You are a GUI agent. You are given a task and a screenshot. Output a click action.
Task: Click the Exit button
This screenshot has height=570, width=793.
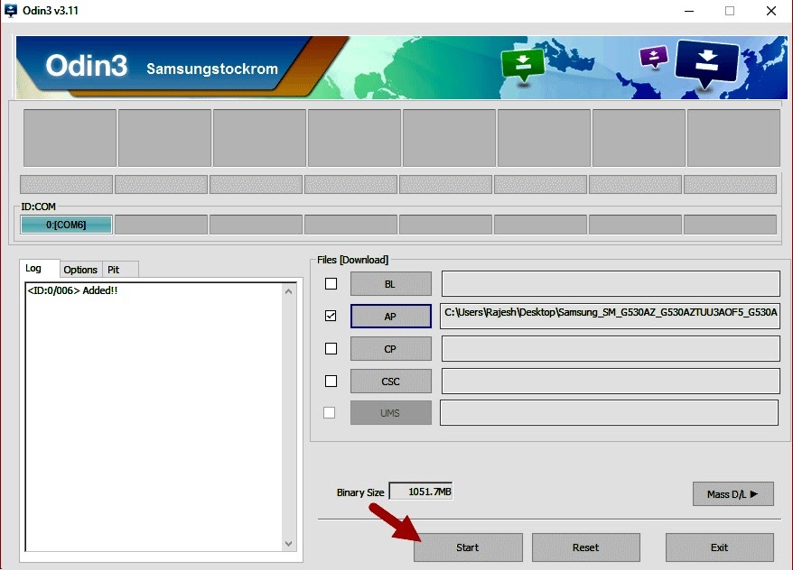coord(719,547)
